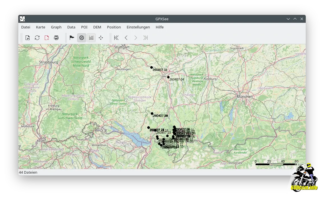Jump to the last file
This screenshot has height=197, width=324.
point(145,38)
